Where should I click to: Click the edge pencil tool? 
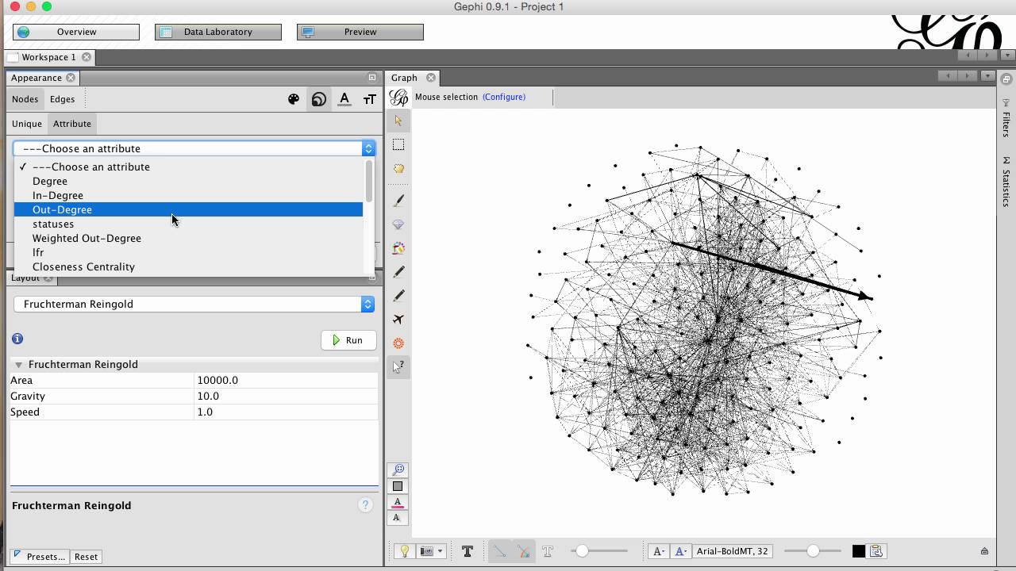(398, 296)
